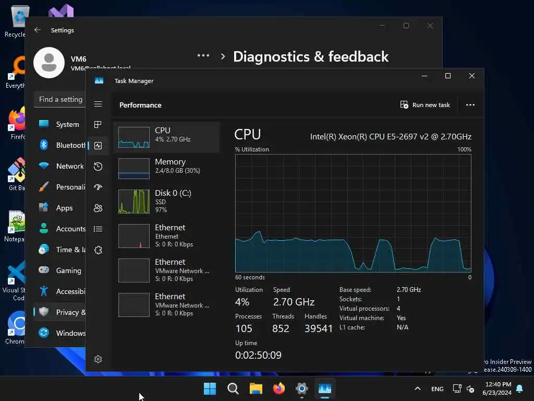Click the Up time value 0:02:50:09

click(x=258, y=355)
